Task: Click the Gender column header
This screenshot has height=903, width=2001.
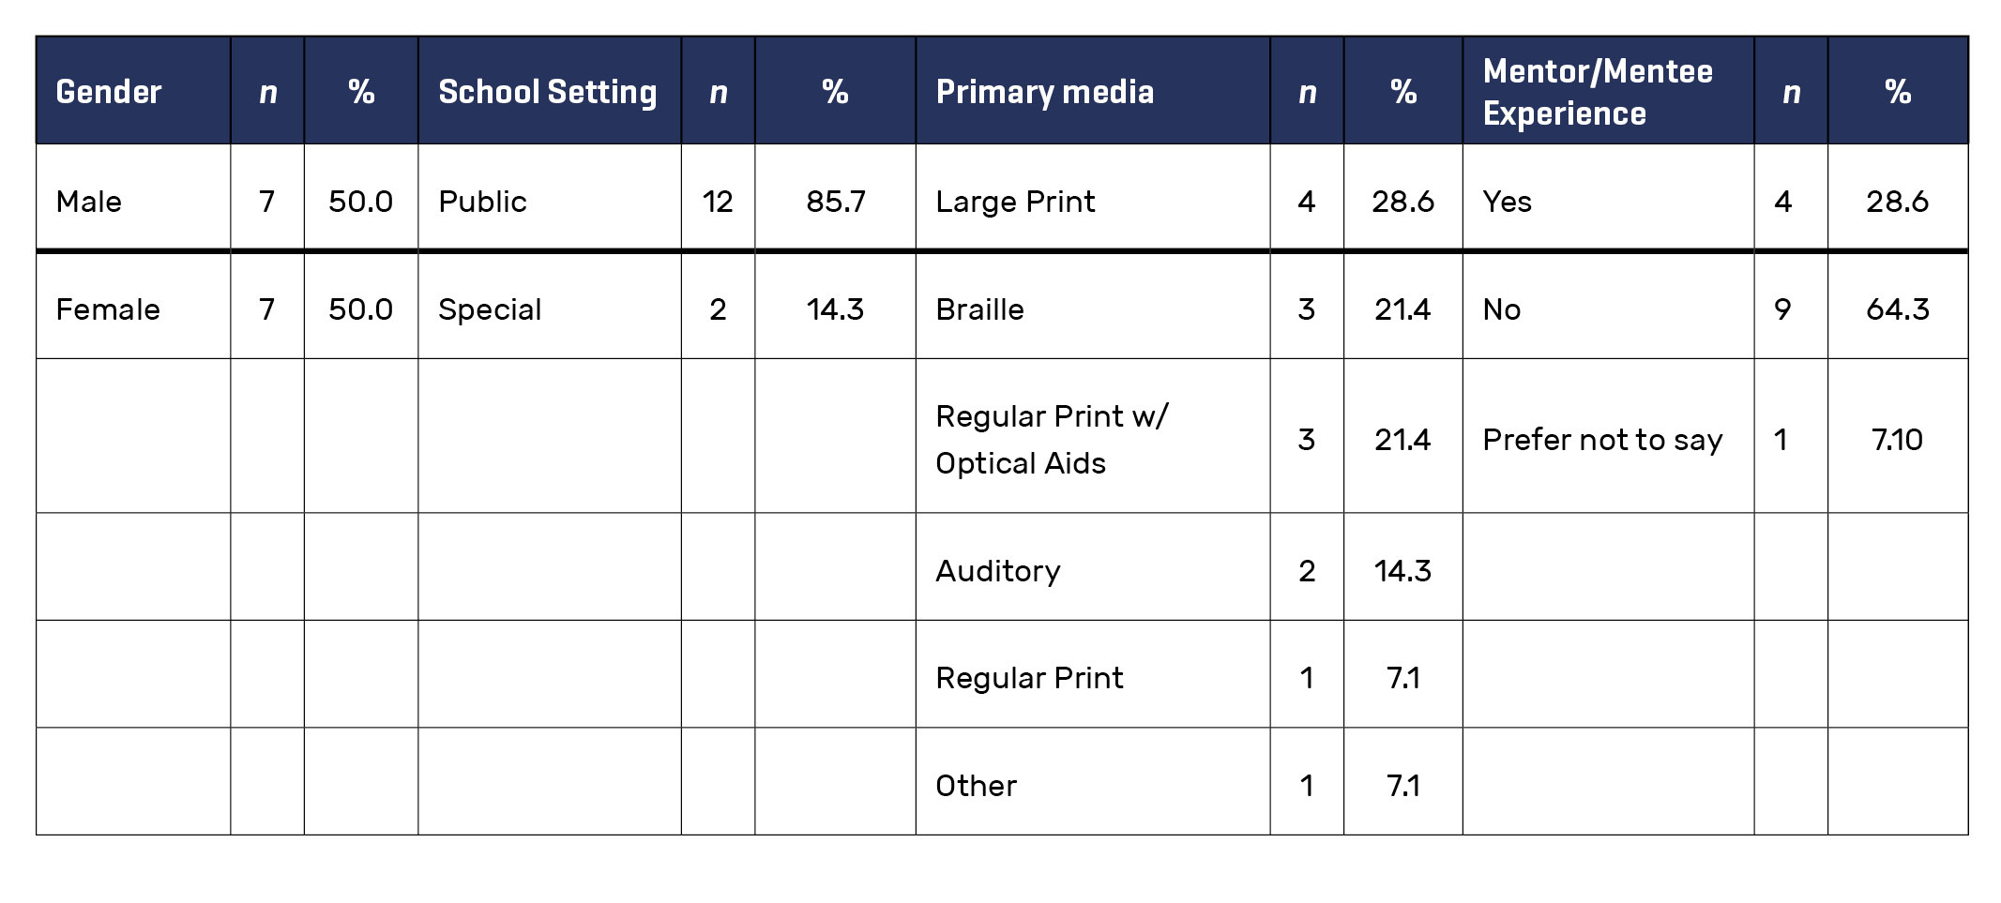Action: tap(109, 92)
